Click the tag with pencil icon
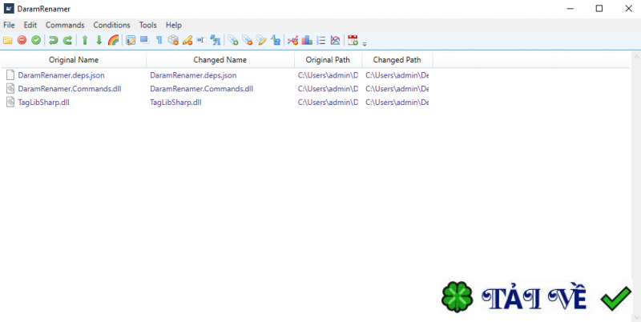 coord(261,40)
